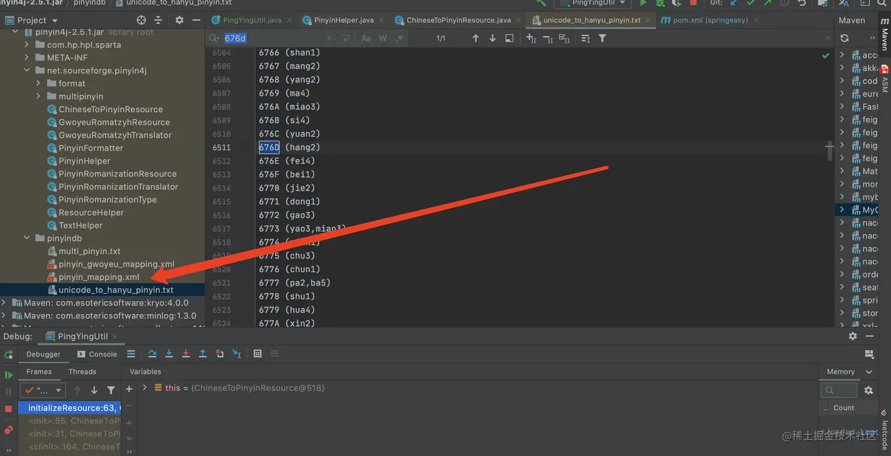Collapse the net.sourceforge.pinyin4j package
The image size is (891, 456).
[x=27, y=71]
